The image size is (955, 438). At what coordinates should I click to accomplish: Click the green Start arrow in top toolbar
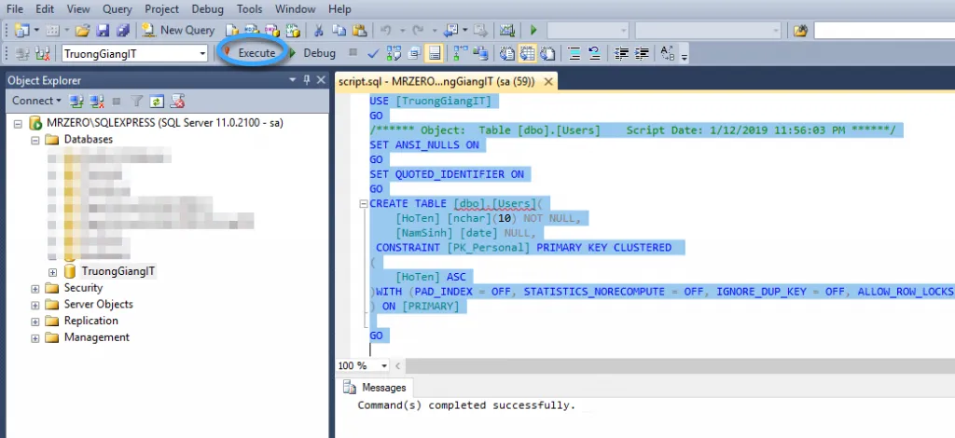pyautogui.click(x=533, y=30)
